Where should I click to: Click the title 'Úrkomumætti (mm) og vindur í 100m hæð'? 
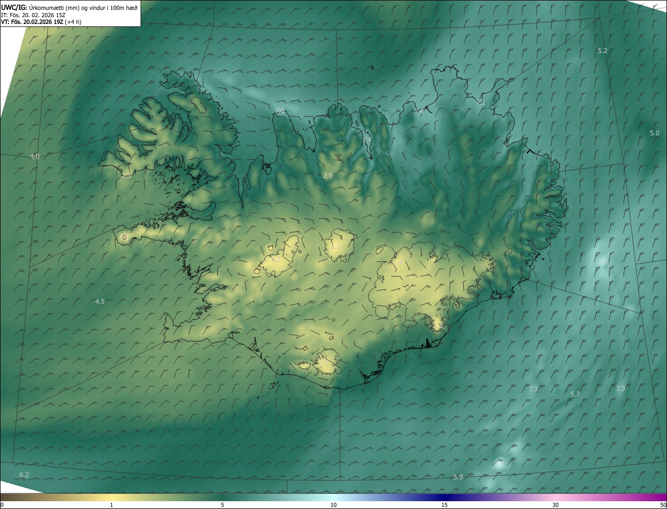(83, 7)
